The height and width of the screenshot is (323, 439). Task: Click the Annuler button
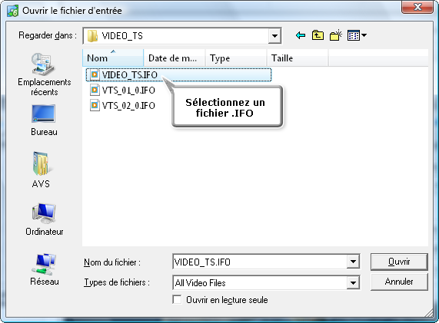(399, 282)
